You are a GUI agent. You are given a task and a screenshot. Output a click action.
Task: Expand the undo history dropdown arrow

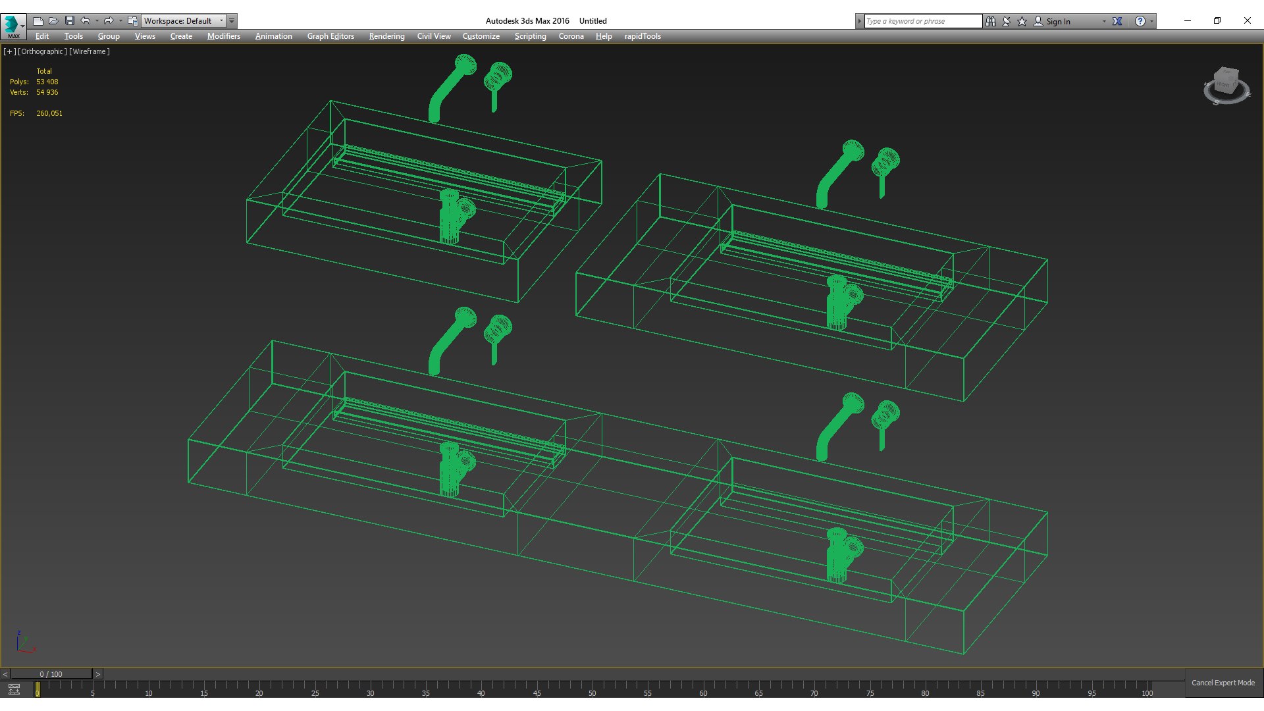(x=97, y=21)
